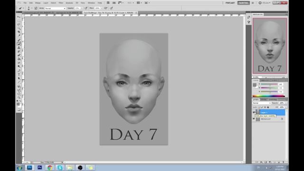The height and width of the screenshot is (171, 304).
Task: Select the Horizontal Type tool
Action: pyautogui.click(x=19, y=75)
